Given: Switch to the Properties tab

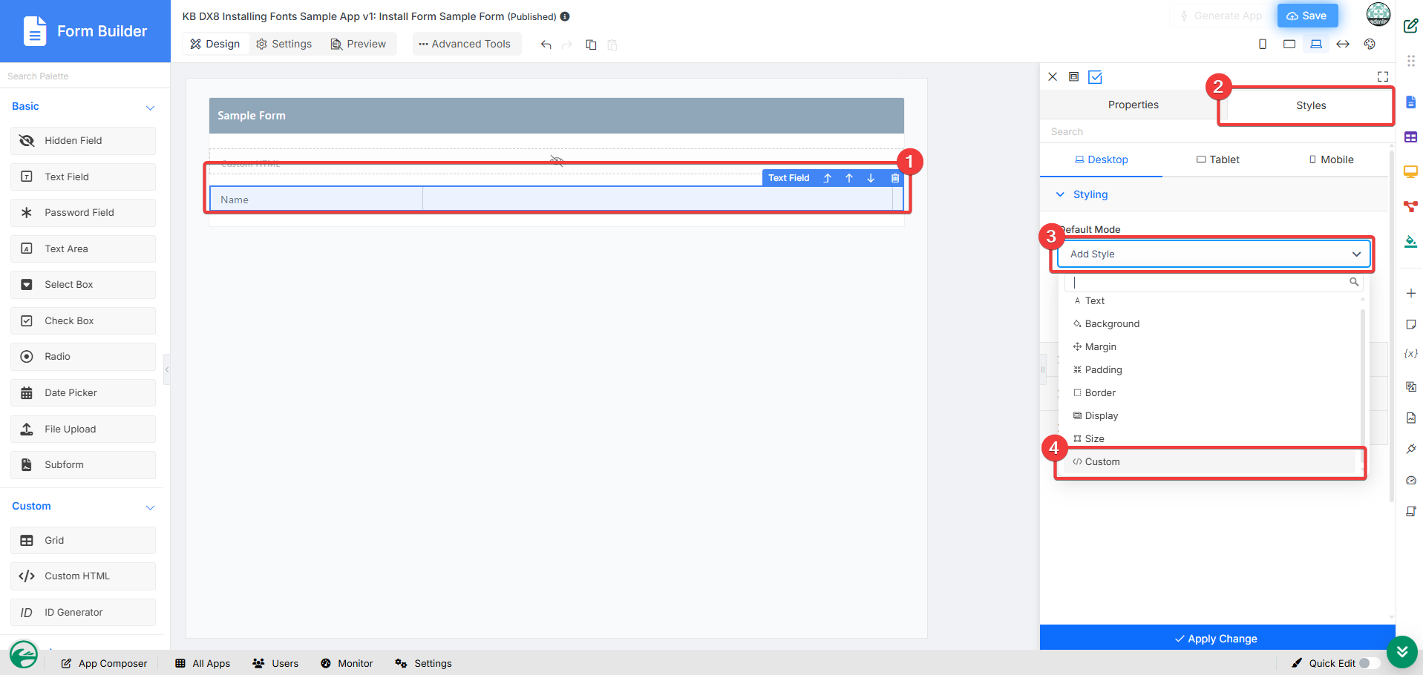Looking at the screenshot, I should (x=1133, y=105).
